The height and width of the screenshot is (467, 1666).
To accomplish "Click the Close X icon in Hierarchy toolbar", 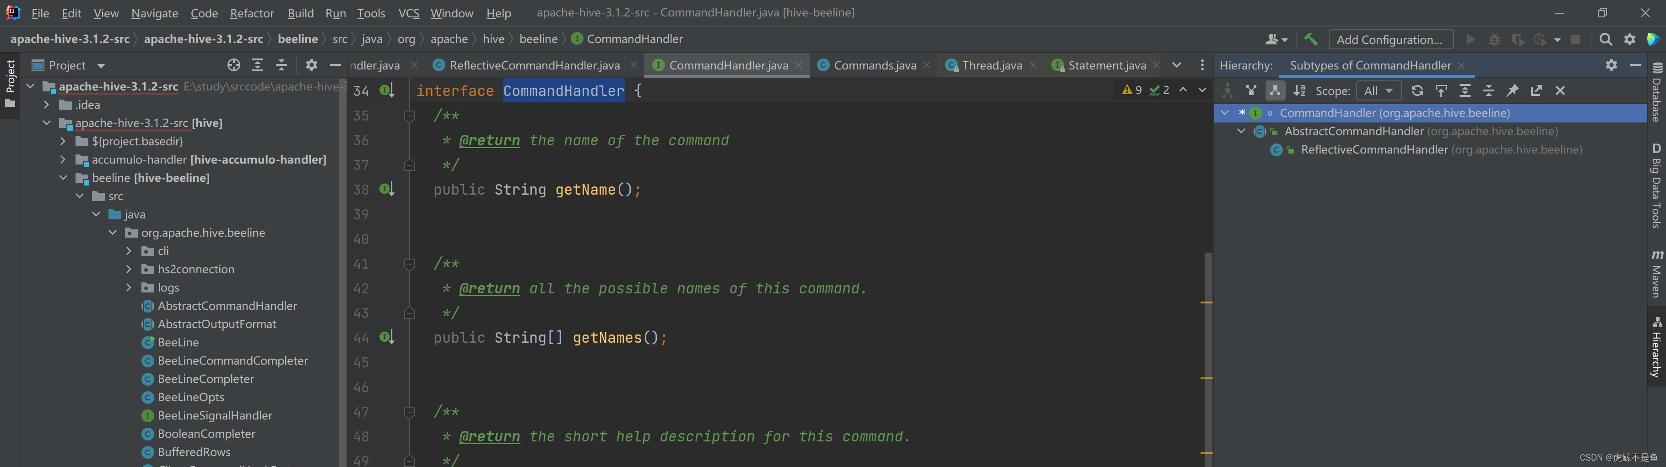I will (1560, 90).
